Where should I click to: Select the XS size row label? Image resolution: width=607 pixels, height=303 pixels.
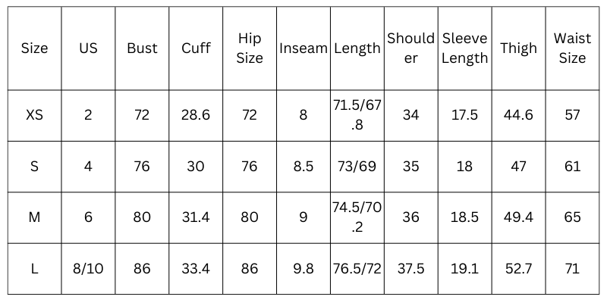click(x=34, y=115)
